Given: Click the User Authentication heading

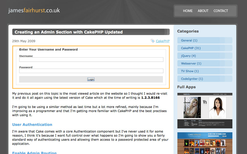Looking at the screenshot, I should tap(32, 125).
